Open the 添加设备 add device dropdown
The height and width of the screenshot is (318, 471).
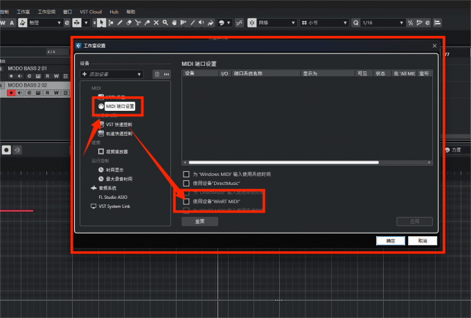112,74
